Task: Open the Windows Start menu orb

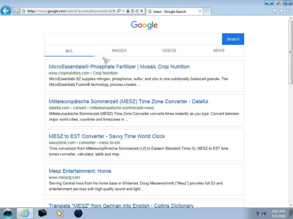Action: [x=7, y=213]
